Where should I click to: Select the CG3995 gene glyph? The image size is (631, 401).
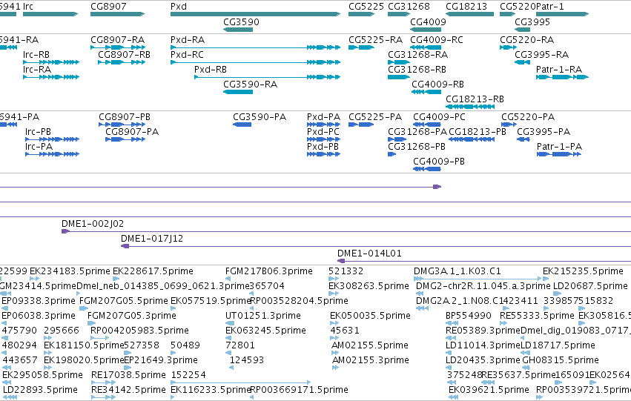522,30
